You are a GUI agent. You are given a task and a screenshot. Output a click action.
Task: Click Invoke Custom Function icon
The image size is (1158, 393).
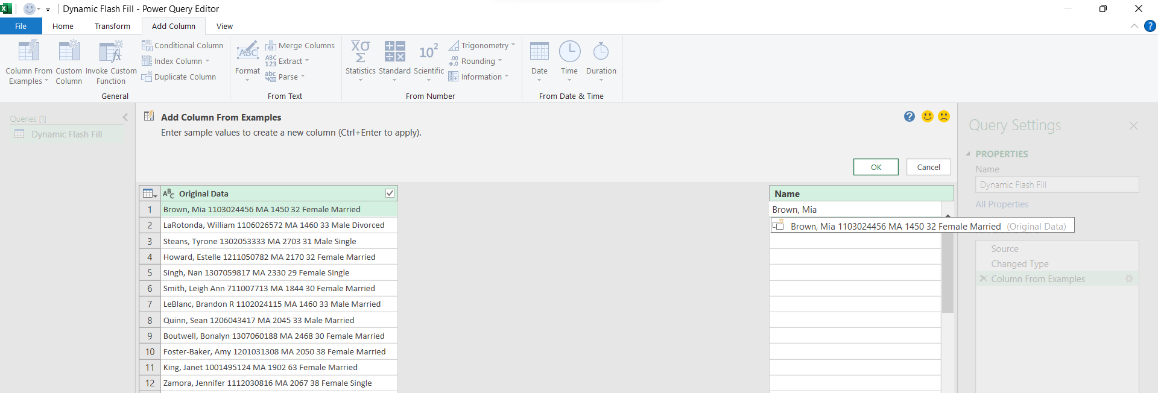[x=111, y=52]
